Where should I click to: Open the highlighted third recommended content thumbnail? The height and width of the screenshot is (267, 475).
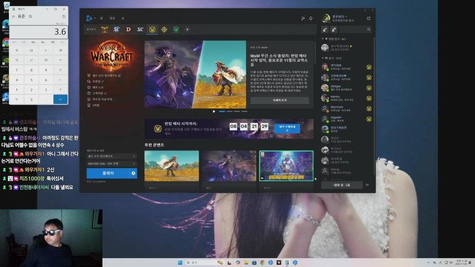pyautogui.click(x=286, y=165)
